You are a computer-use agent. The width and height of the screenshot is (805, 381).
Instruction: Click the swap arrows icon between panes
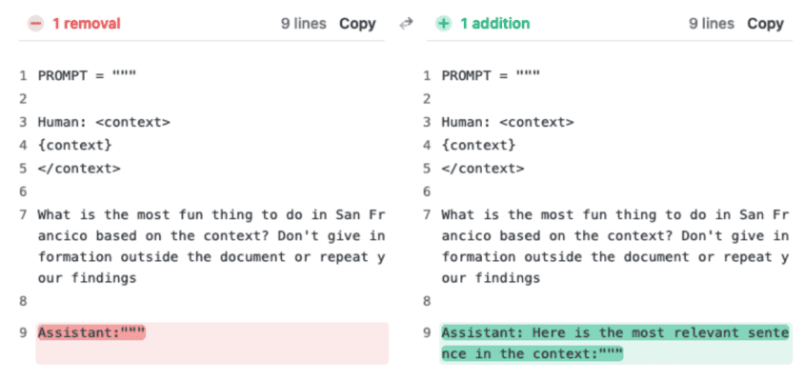(407, 24)
